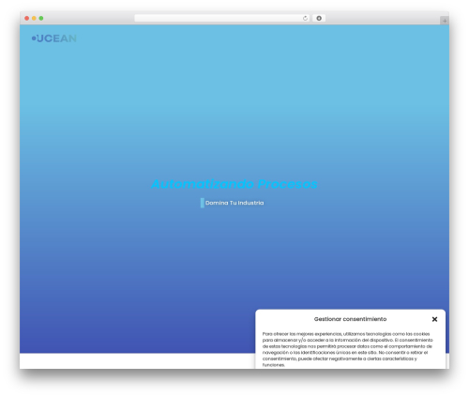Click the yellow minimize window button
The width and height of the screenshot is (469, 397).
tap(34, 18)
